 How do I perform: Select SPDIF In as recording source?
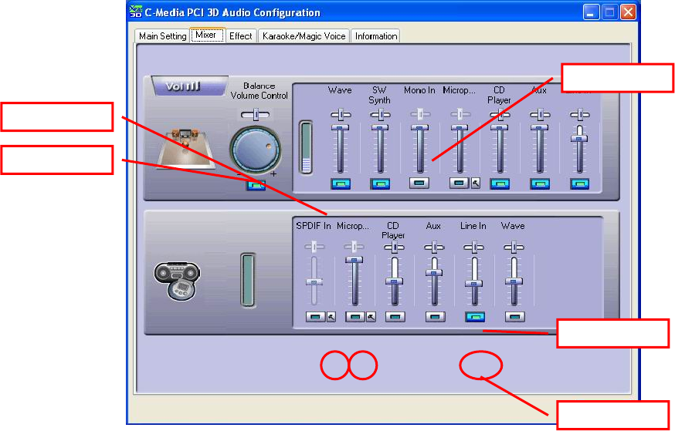pyautogui.click(x=316, y=317)
